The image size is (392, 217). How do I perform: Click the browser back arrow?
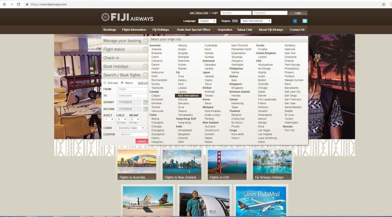[x=5, y=4]
